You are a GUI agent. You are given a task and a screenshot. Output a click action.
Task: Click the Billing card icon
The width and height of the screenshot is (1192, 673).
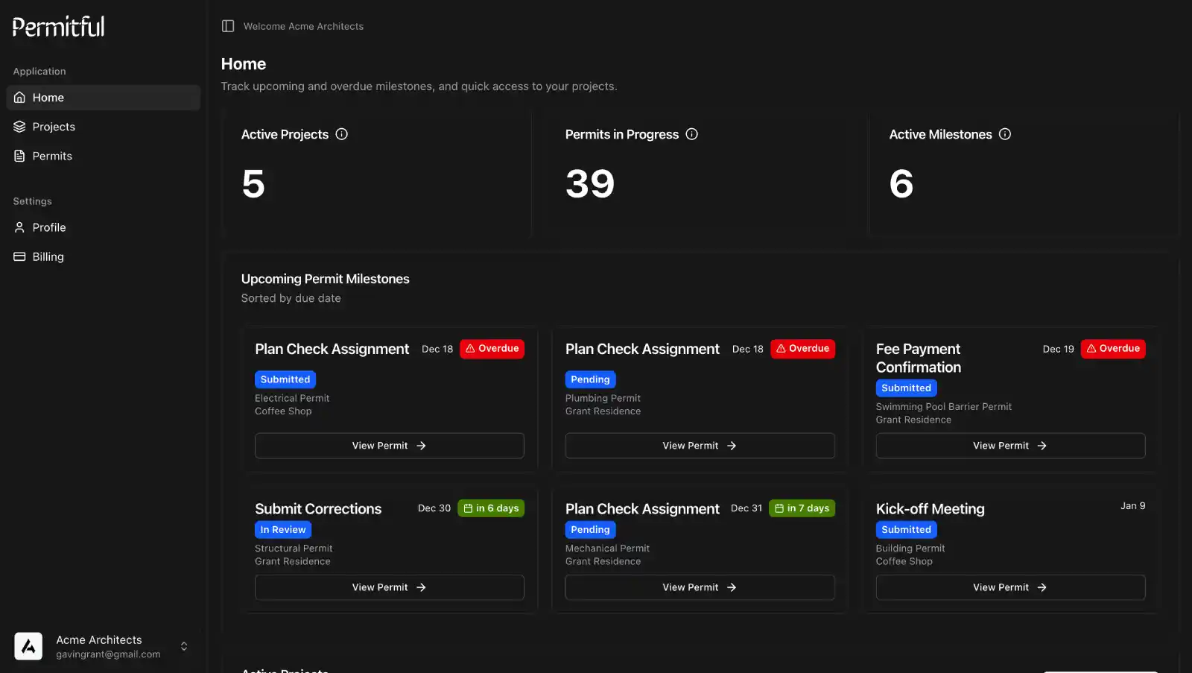point(19,256)
